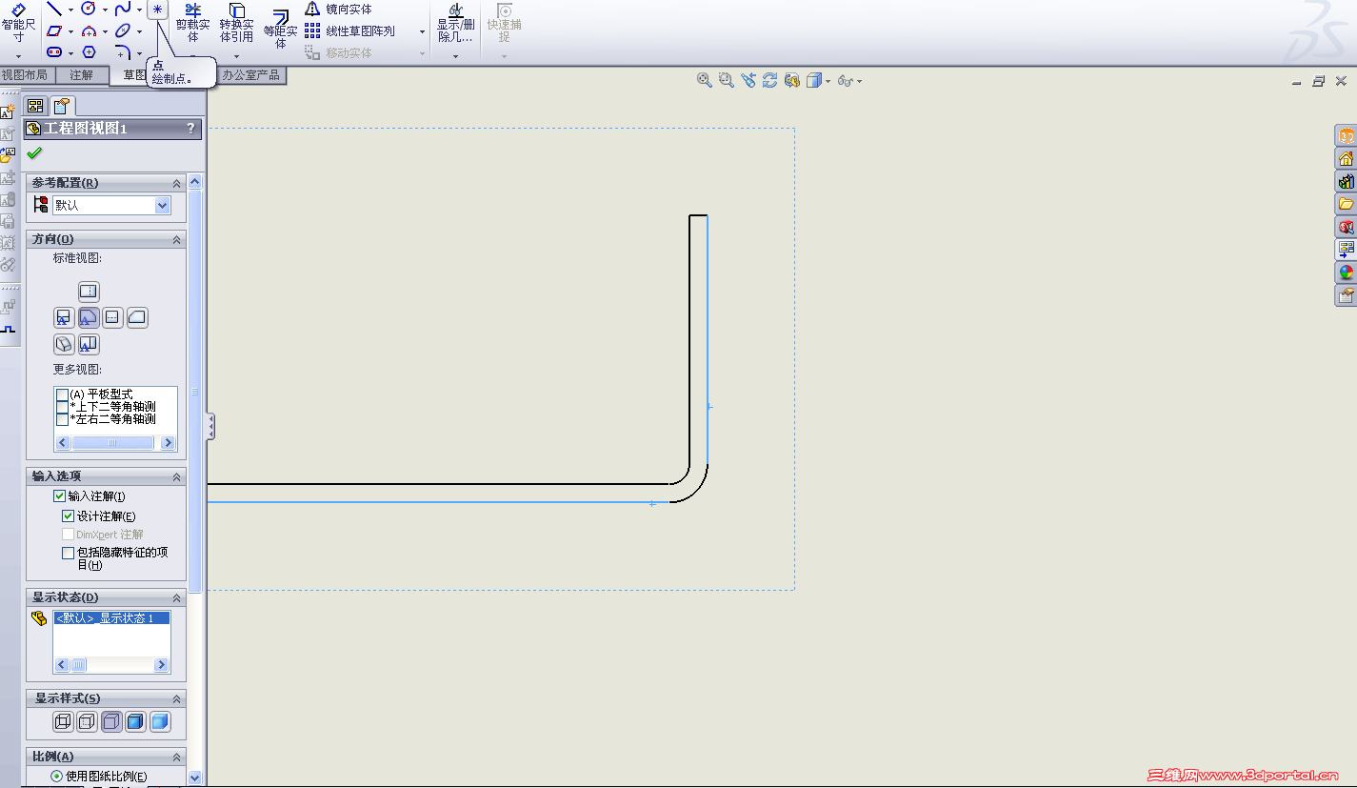Collapse 方向 orientation section

176,239
